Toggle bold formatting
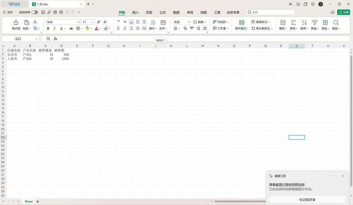 tap(48, 28)
